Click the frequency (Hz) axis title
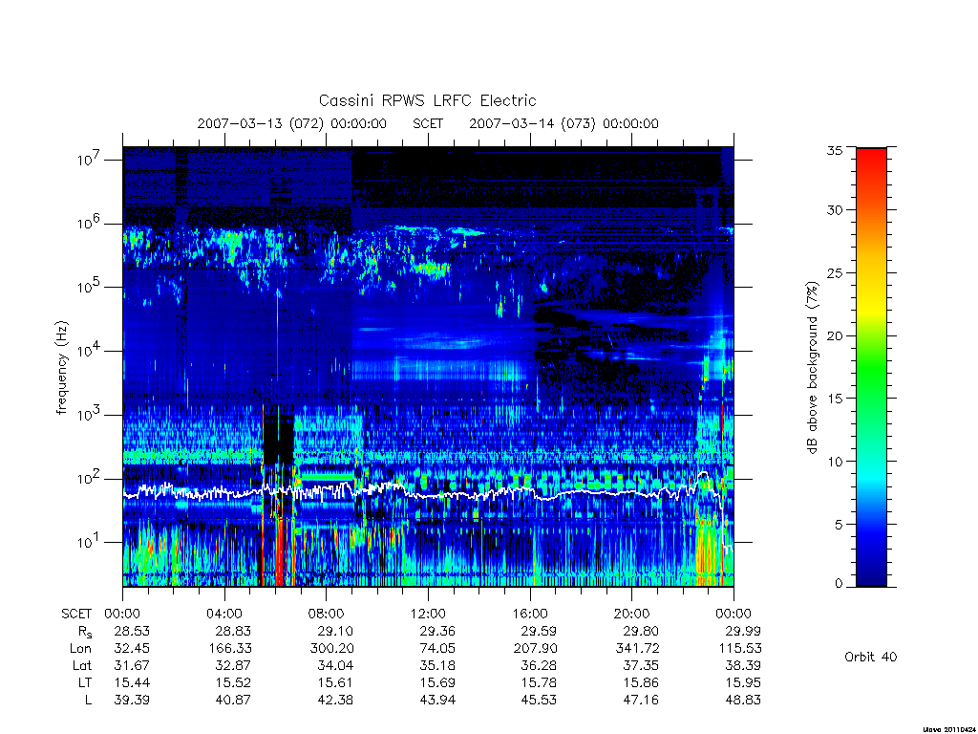Viewport: 978px width, 734px height. click(x=61, y=368)
